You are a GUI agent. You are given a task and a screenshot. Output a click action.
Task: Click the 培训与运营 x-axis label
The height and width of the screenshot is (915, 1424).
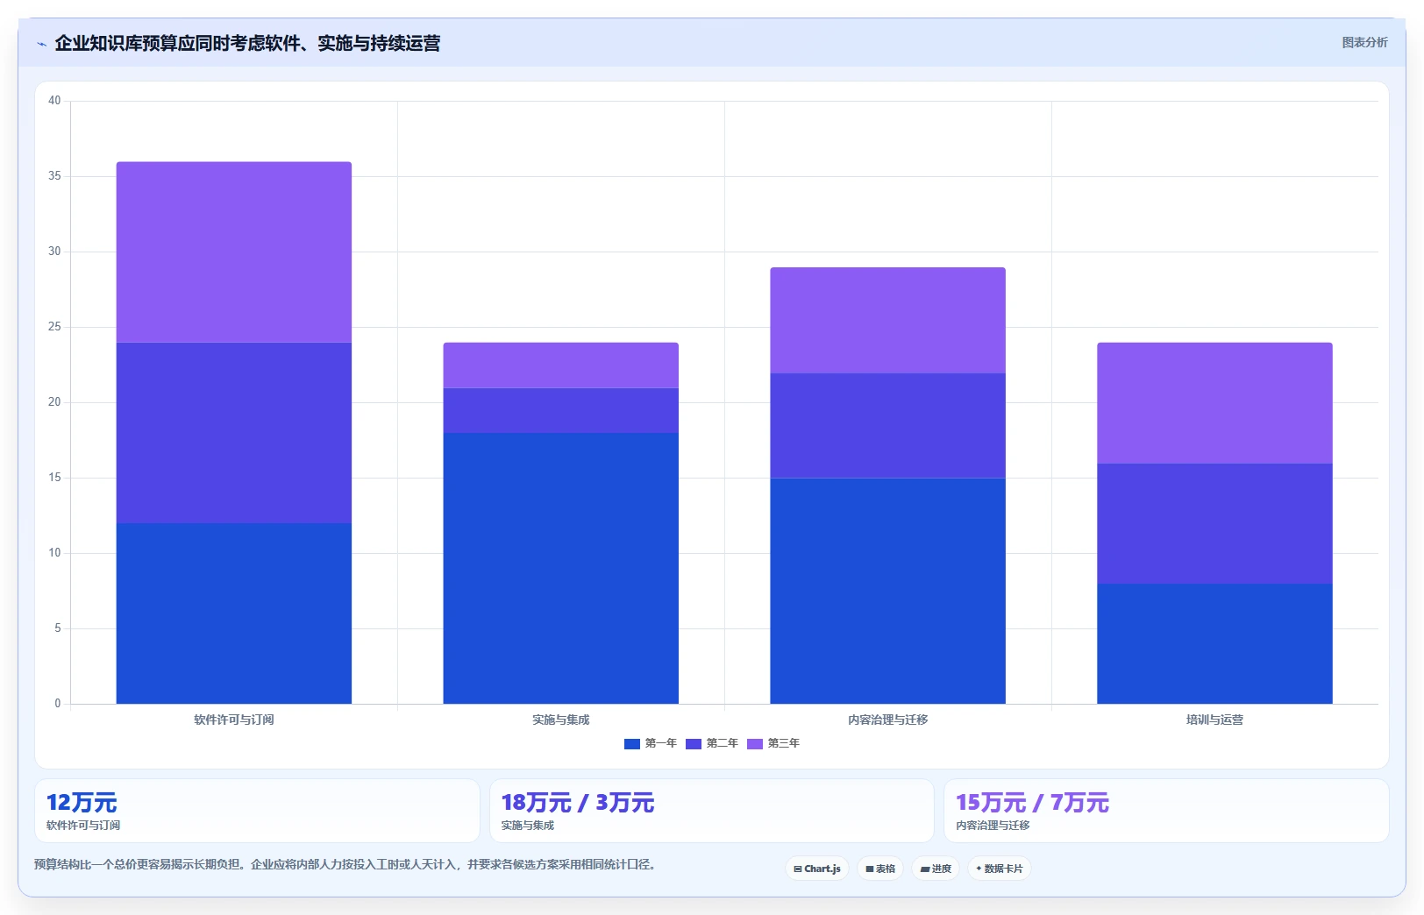coord(1214,720)
